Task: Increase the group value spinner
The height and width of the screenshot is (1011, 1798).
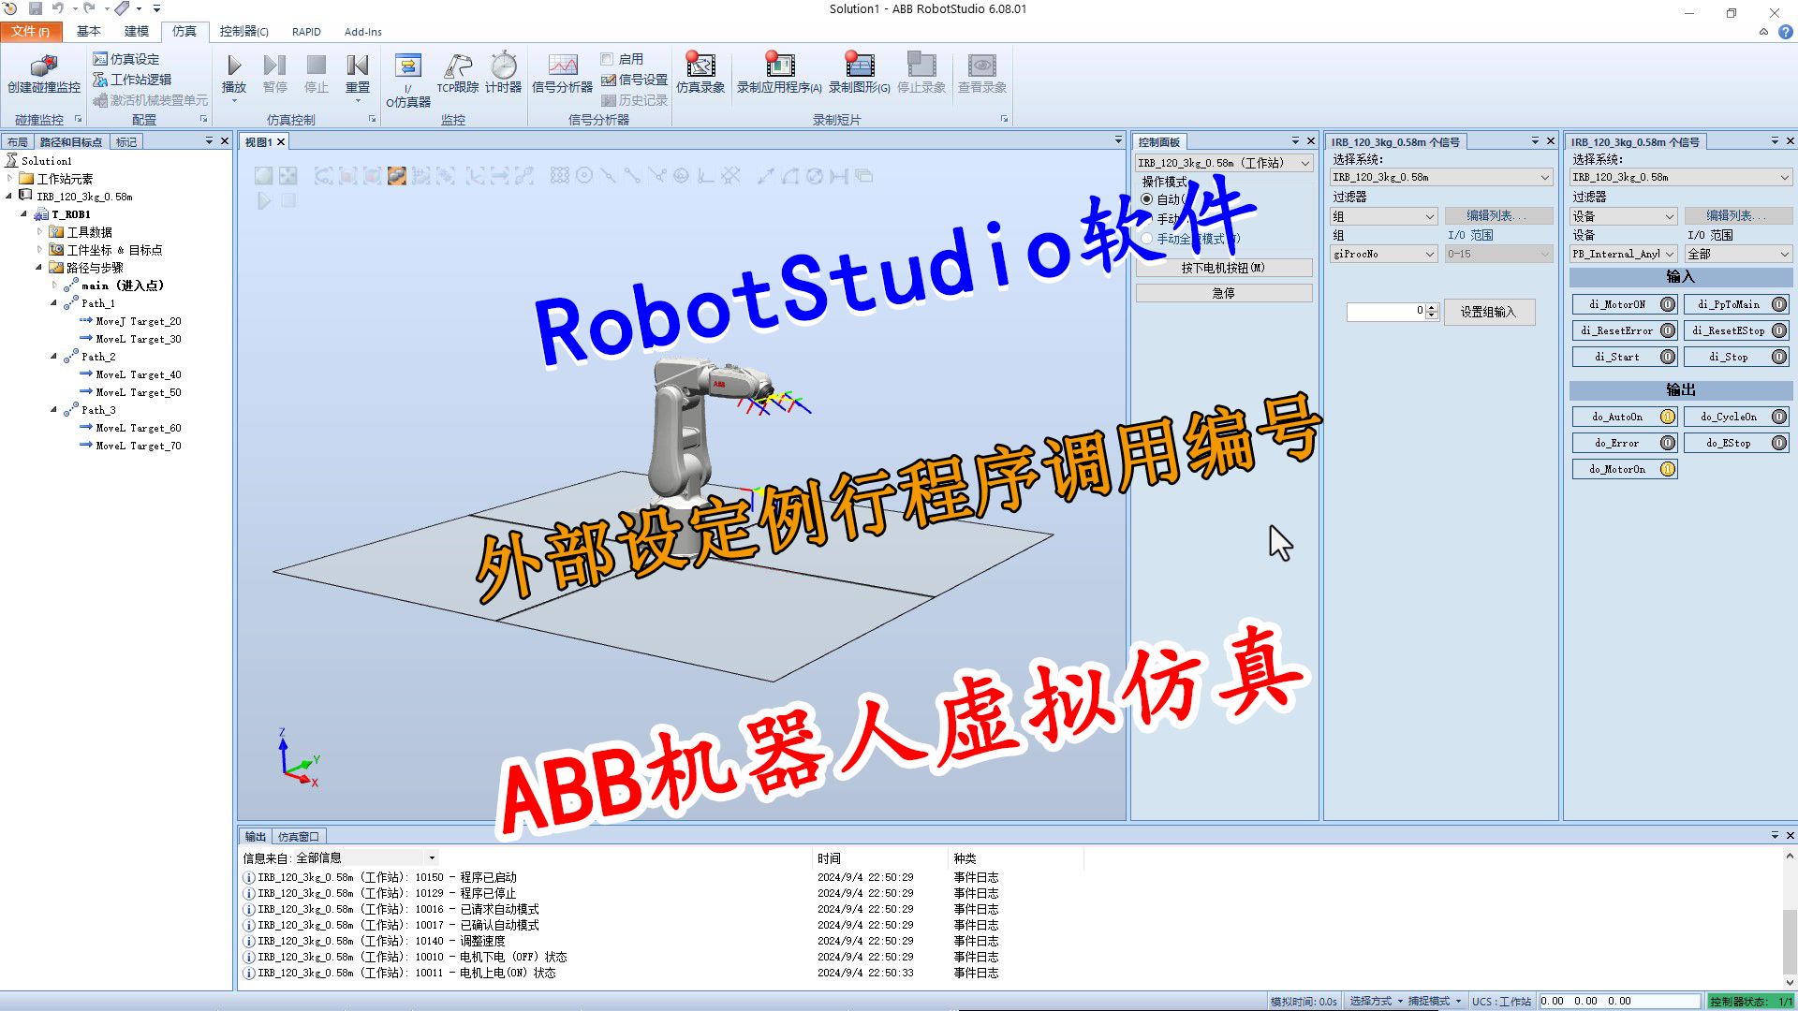Action: click(x=1432, y=308)
